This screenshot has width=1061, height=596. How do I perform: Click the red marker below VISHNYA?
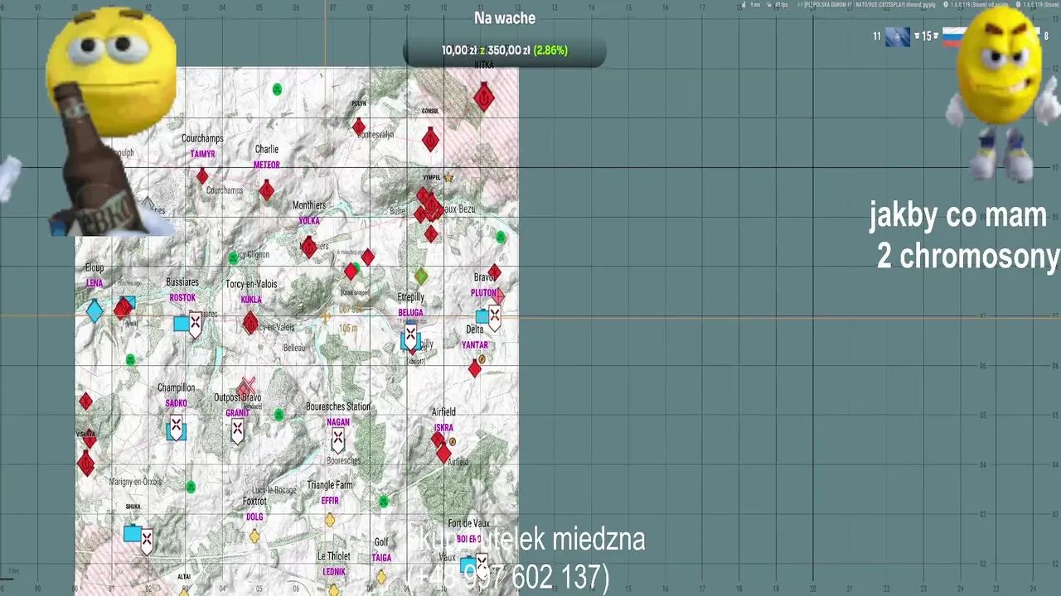[86, 464]
